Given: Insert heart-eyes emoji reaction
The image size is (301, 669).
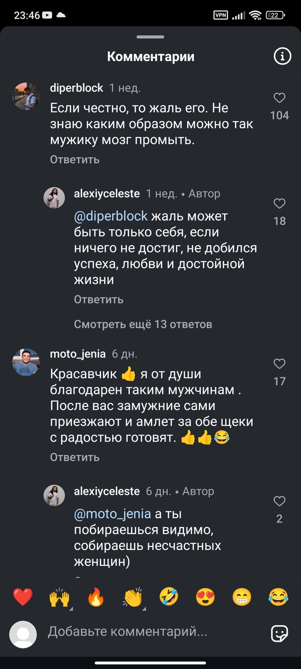Looking at the screenshot, I should coord(206,597).
